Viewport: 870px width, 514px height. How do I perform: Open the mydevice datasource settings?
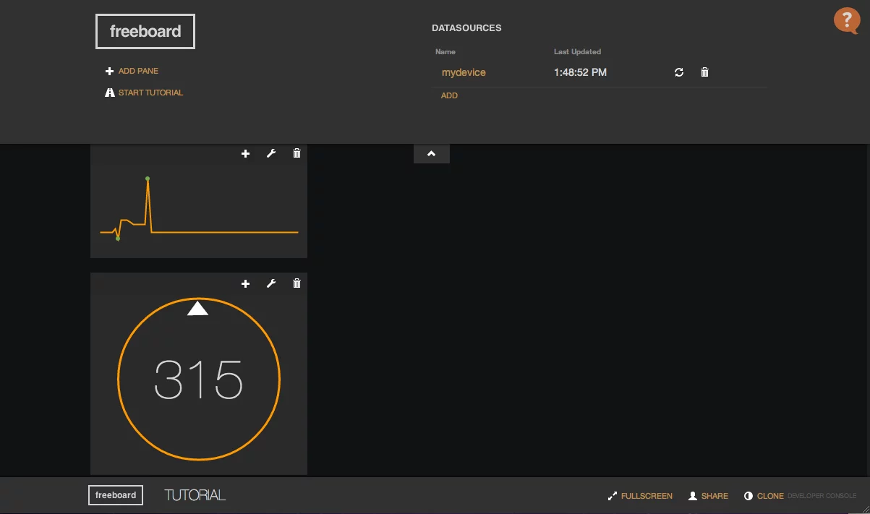pyautogui.click(x=464, y=72)
